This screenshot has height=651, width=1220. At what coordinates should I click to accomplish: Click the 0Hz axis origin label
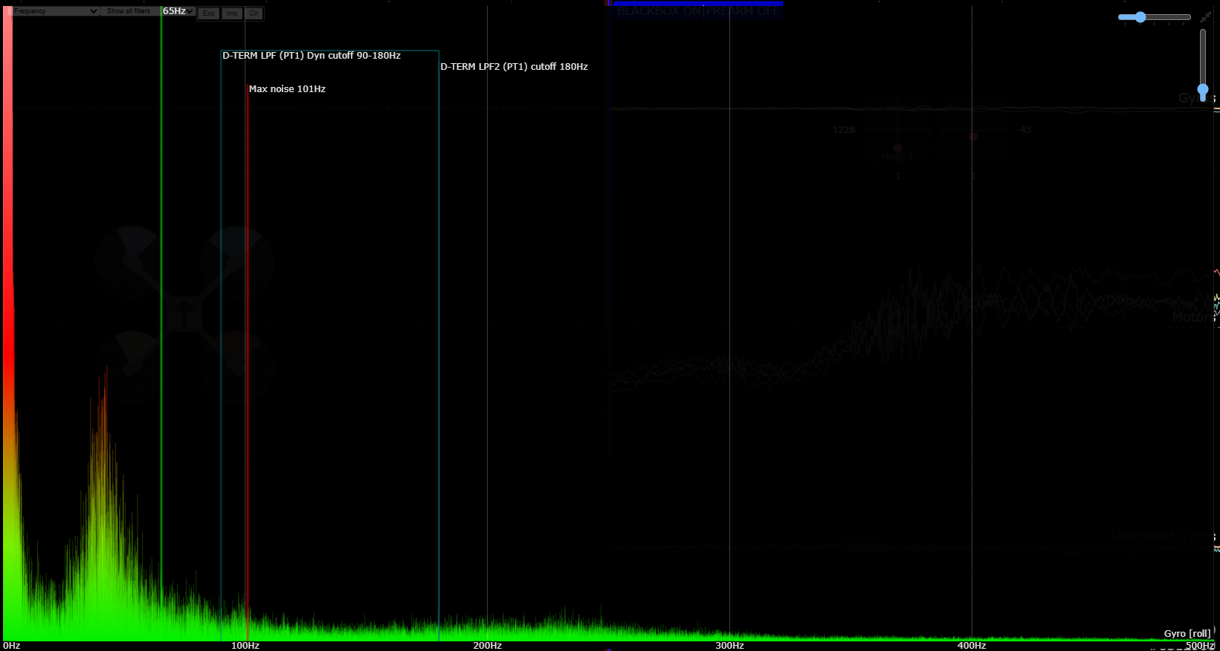click(x=12, y=645)
